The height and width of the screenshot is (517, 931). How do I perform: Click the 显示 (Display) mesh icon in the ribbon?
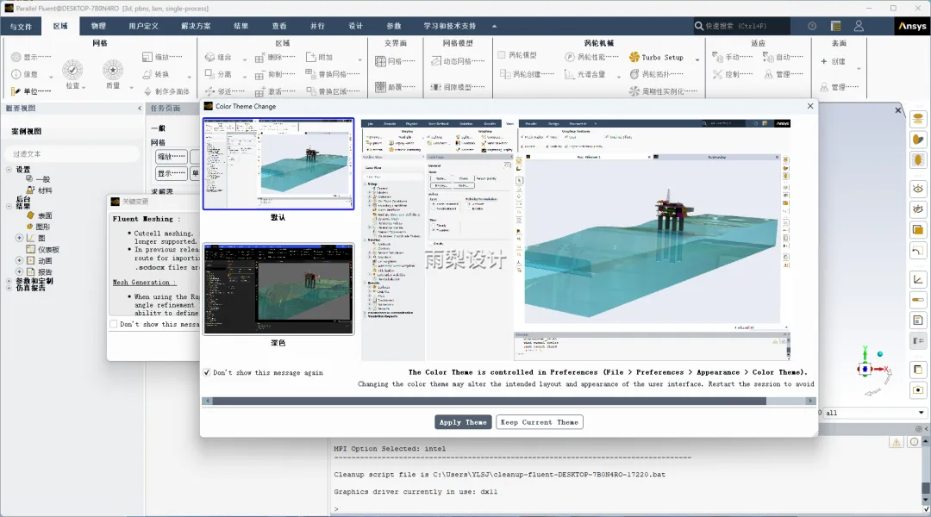pyautogui.click(x=16, y=57)
